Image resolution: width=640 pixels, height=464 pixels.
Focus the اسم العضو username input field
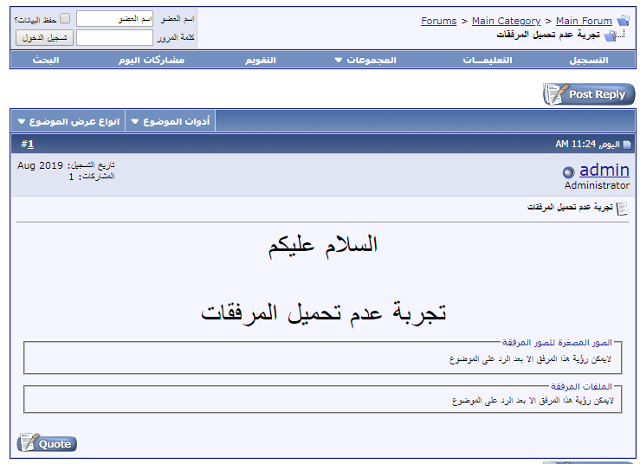(x=114, y=19)
